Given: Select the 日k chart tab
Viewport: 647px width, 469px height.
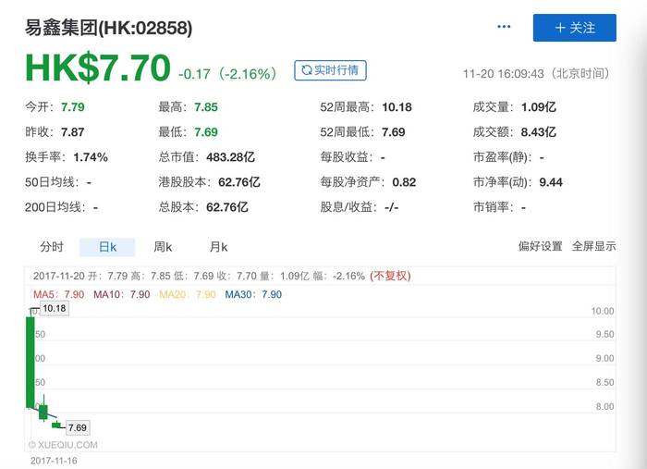Looking at the screenshot, I should [107, 247].
